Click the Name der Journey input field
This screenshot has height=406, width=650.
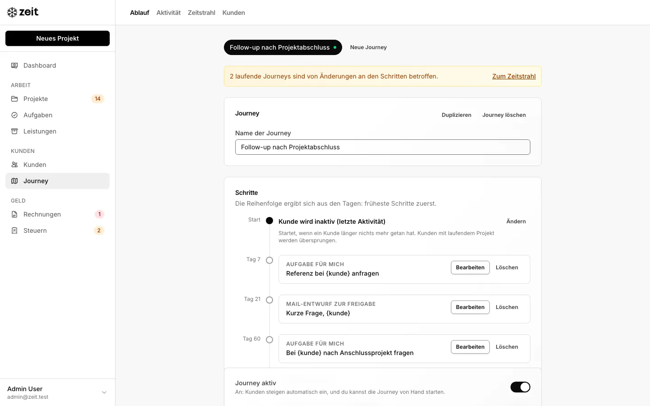point(383,147)
